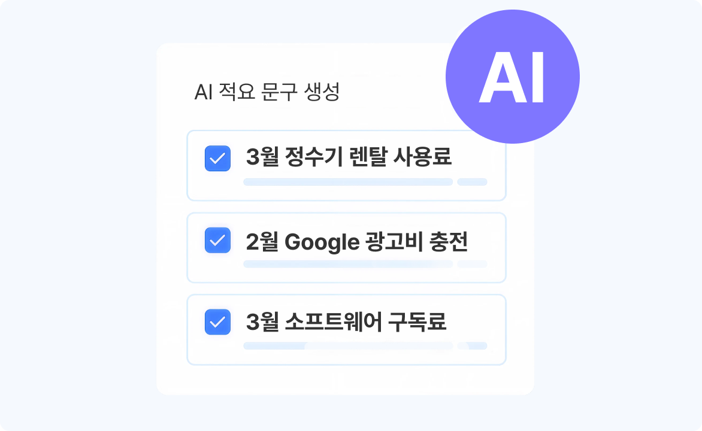Viewport: 702px width, 431px height.
Task: Toggle the 2월 Google 광고비 충전 checkbox
Action: tap(217, 241)
